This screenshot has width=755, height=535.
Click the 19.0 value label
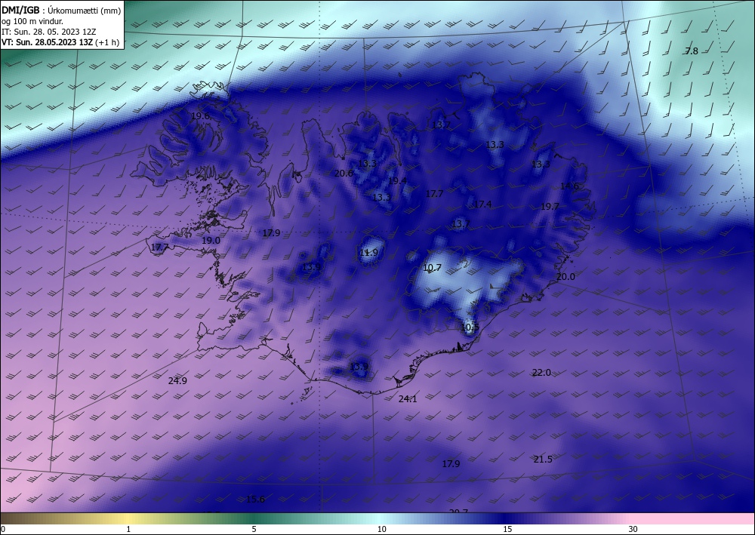tap(211, 241)
